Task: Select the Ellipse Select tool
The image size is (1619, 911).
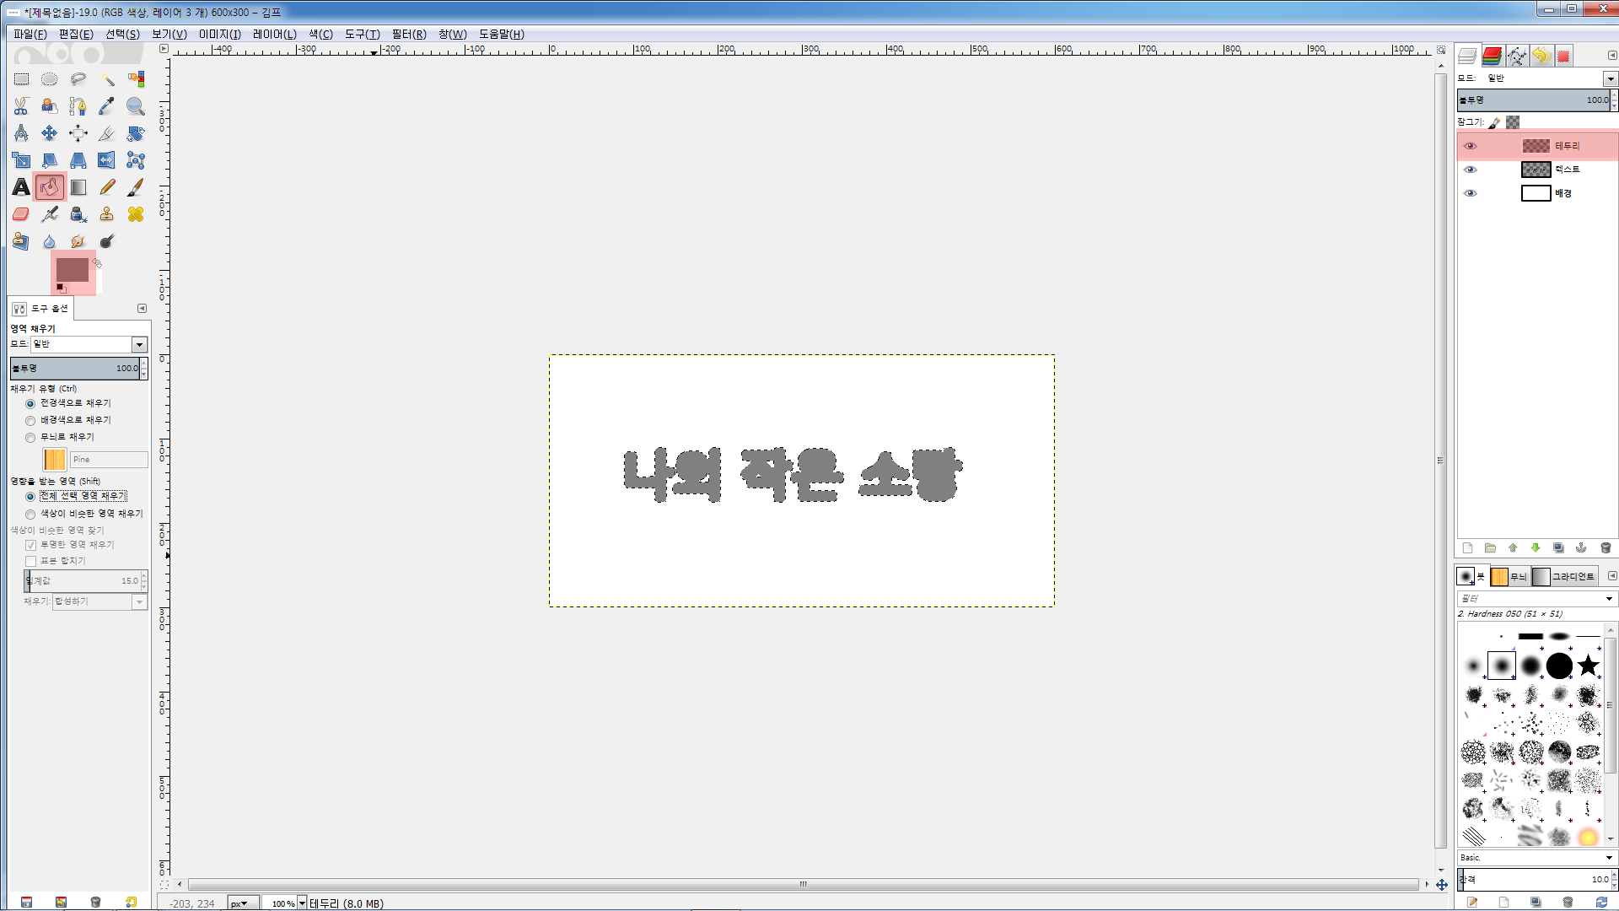Action: tap(50, 79)
